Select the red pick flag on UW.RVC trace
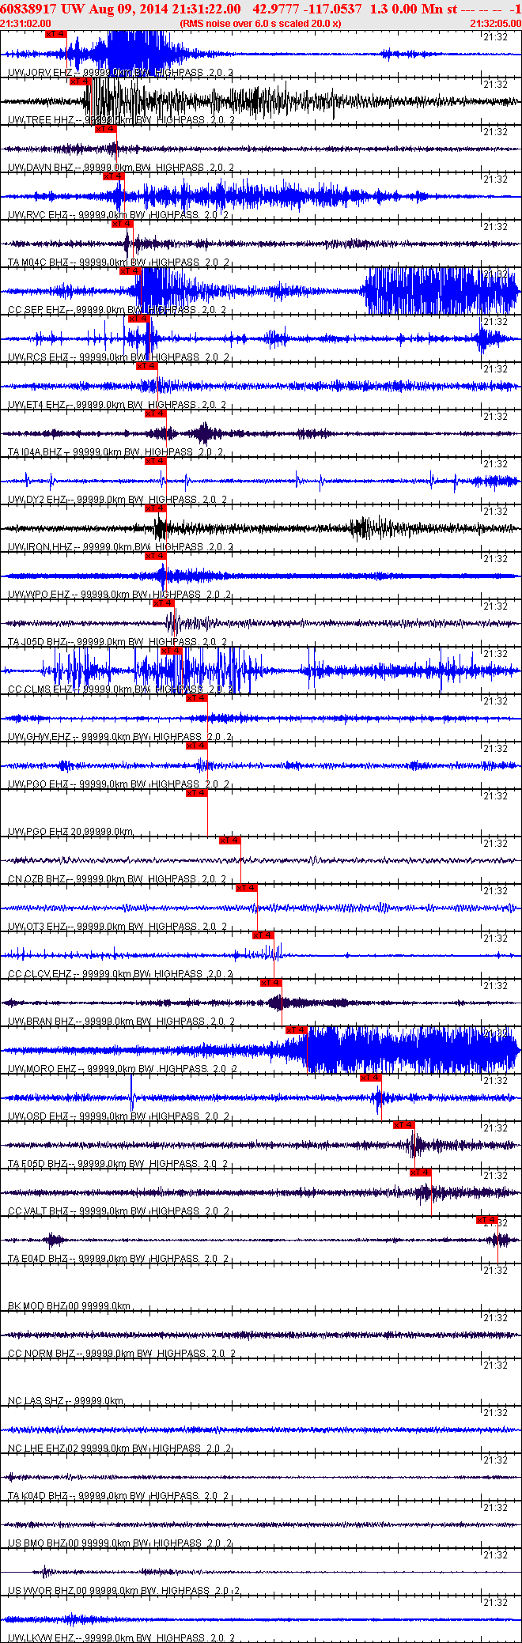 pos(113,176)
